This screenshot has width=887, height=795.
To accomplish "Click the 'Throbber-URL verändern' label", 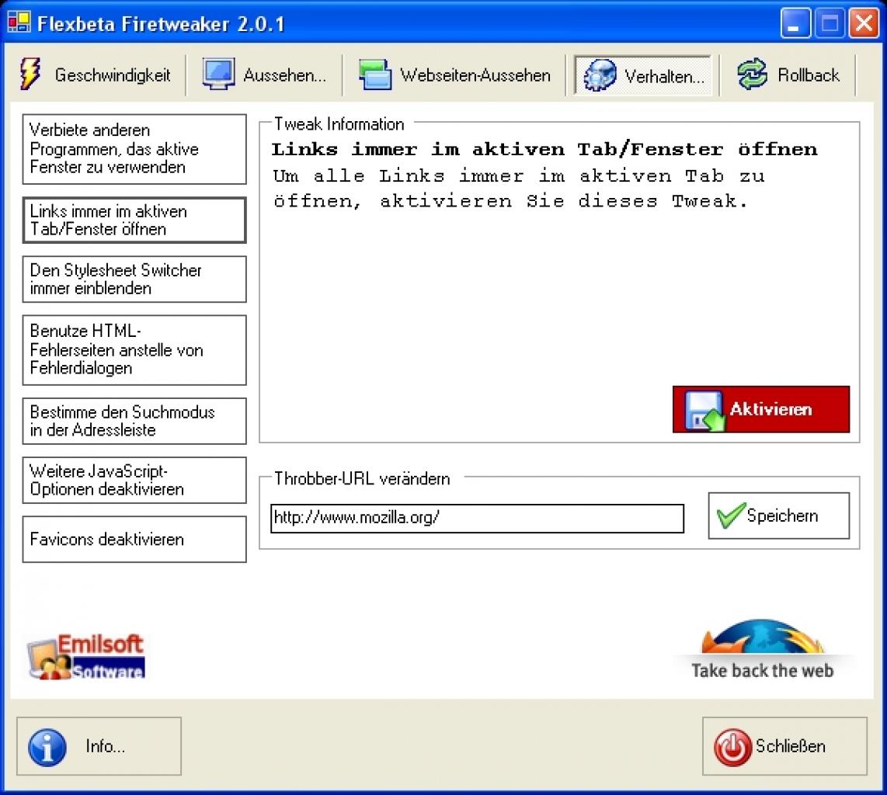I will click(x=362, y=478).
